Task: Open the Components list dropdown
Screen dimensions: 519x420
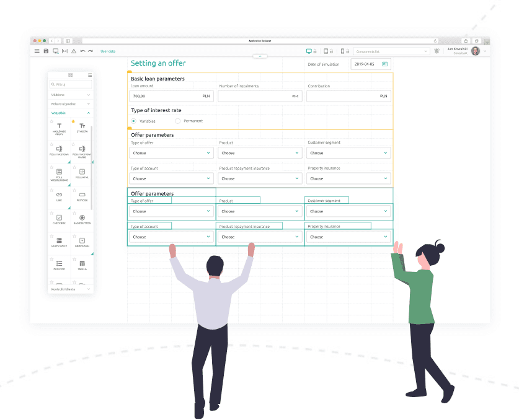Action: 391,51
